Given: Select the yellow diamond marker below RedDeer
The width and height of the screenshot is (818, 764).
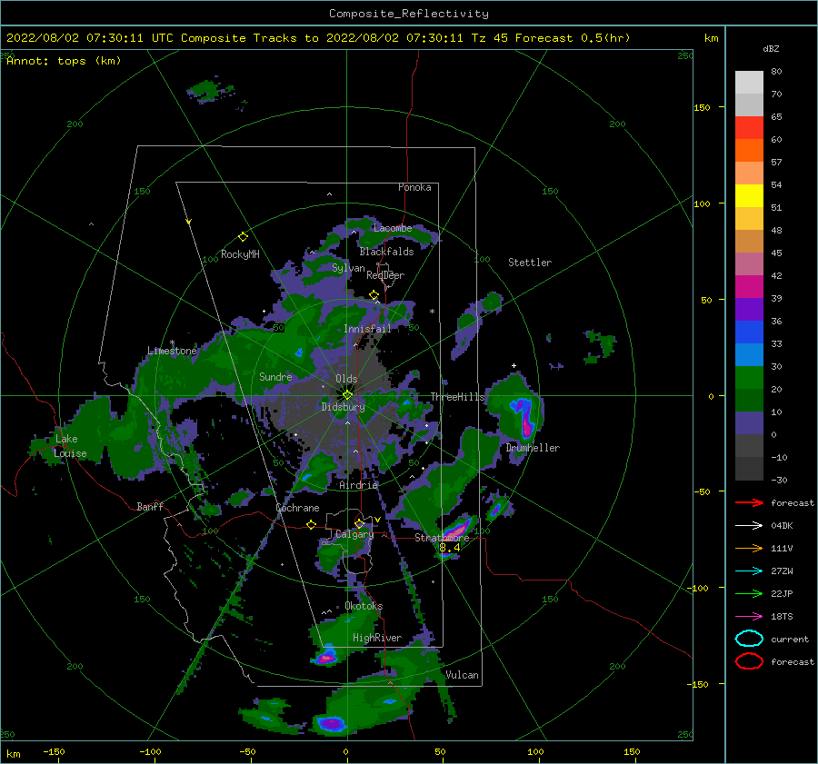Looking at the screenshot, I should (x=374, y=295).
